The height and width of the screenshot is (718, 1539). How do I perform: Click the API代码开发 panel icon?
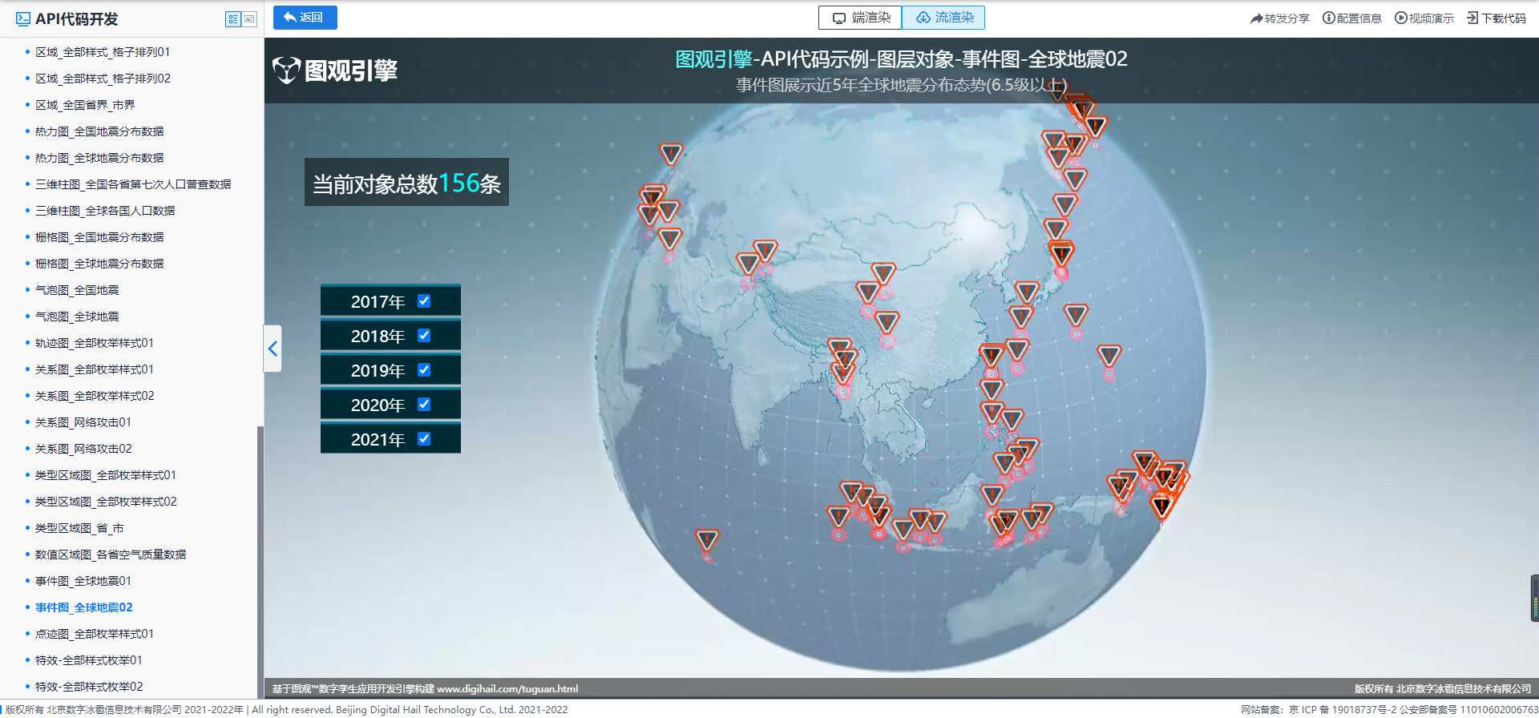coord(22,18)
